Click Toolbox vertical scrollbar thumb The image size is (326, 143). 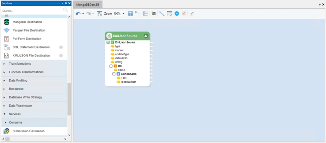tap(69, 99)
